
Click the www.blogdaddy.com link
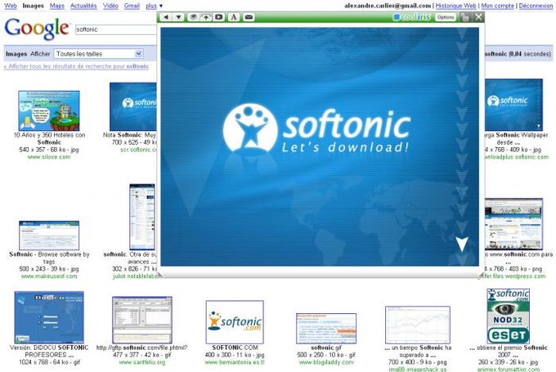pos(326,362)
